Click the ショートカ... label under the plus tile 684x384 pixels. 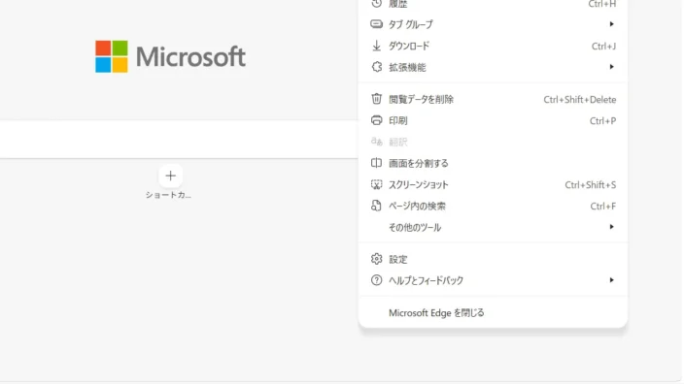[x=168, y=195]
